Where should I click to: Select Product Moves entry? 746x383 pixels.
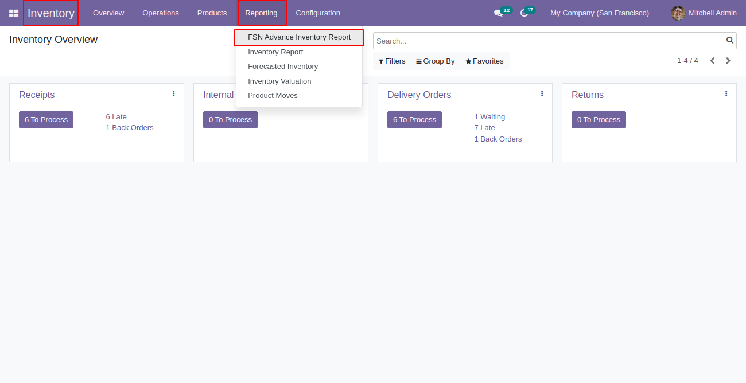(x=299, y=96)
